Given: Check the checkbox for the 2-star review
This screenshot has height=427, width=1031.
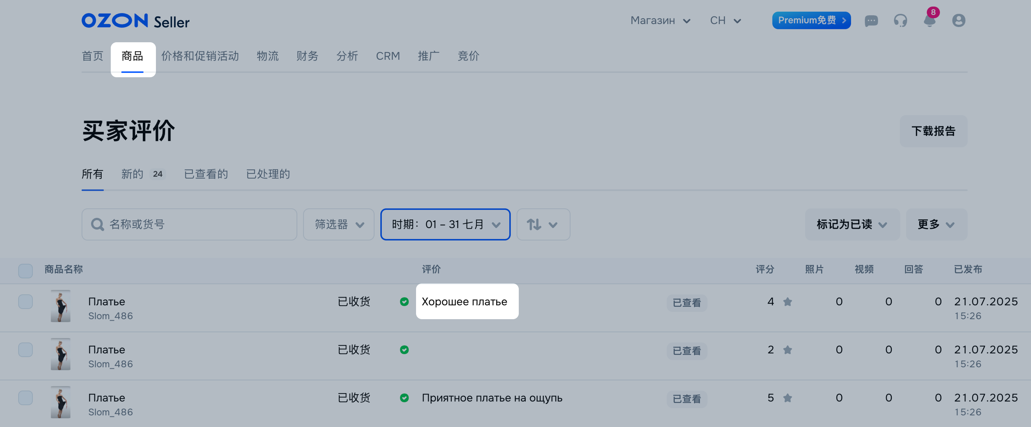Looking at the screenshot, I should click(26, 350).
